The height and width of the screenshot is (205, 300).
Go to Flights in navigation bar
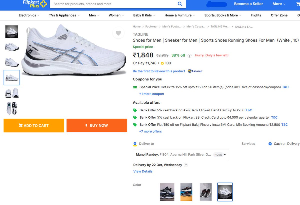pos(256,15)
